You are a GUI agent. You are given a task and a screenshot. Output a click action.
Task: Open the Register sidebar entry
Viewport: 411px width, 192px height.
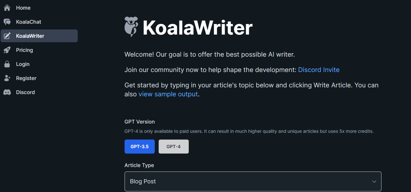pos(26,78)
